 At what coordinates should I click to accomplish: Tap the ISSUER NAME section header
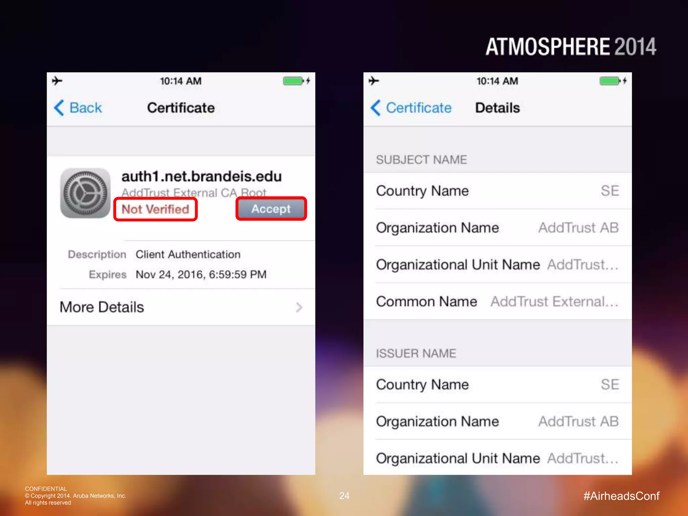[416, 353]
